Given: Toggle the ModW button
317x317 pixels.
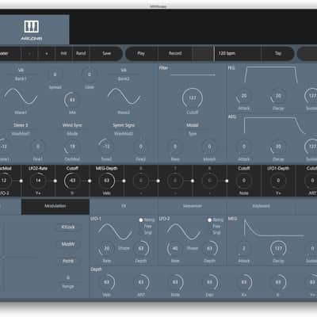Looking at the screenshot, I should pos(68,244).
